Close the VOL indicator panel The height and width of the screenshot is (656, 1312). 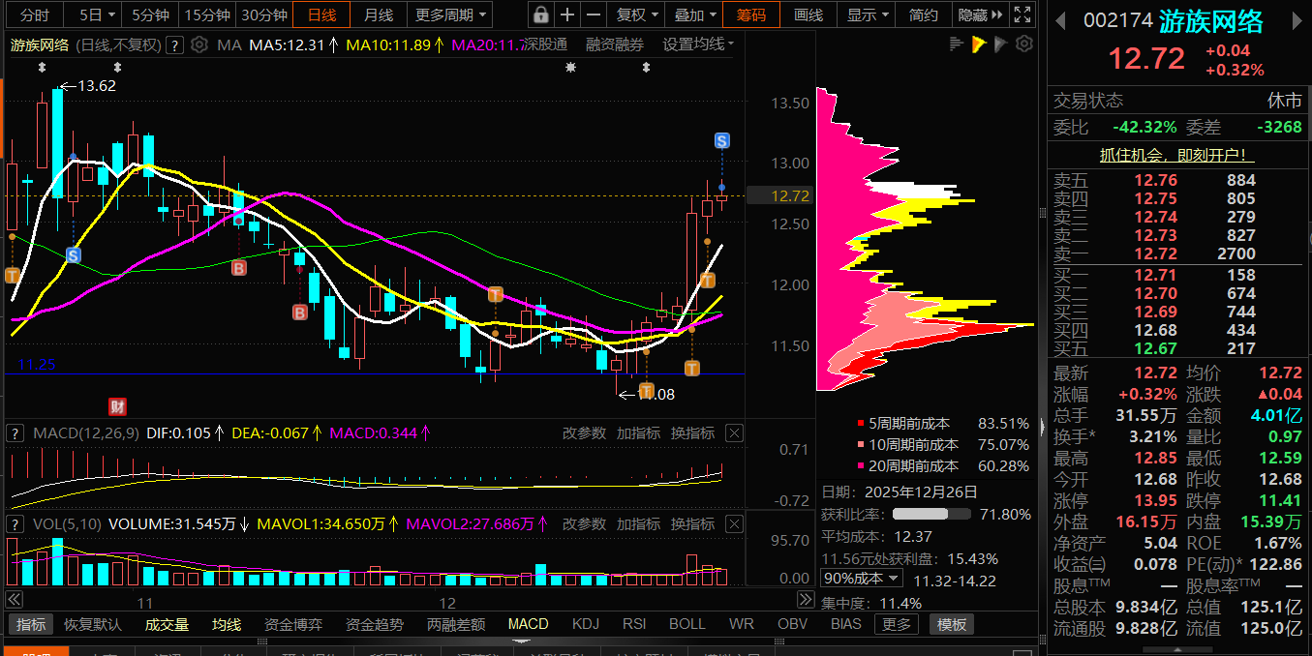[x=734, y=523]
